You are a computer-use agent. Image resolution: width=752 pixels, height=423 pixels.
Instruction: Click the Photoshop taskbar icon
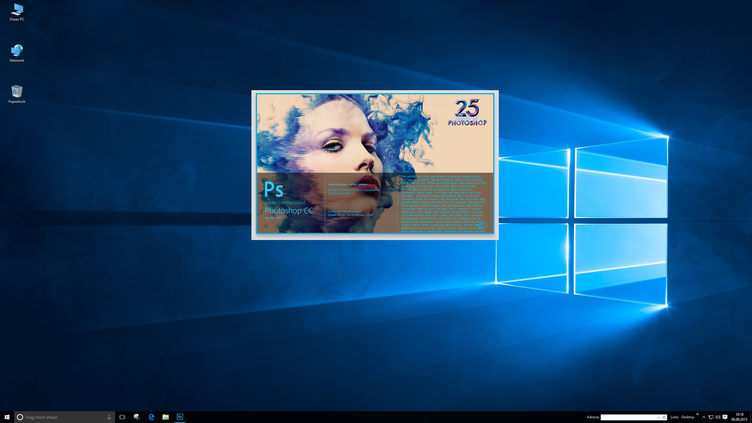point(180,417)
